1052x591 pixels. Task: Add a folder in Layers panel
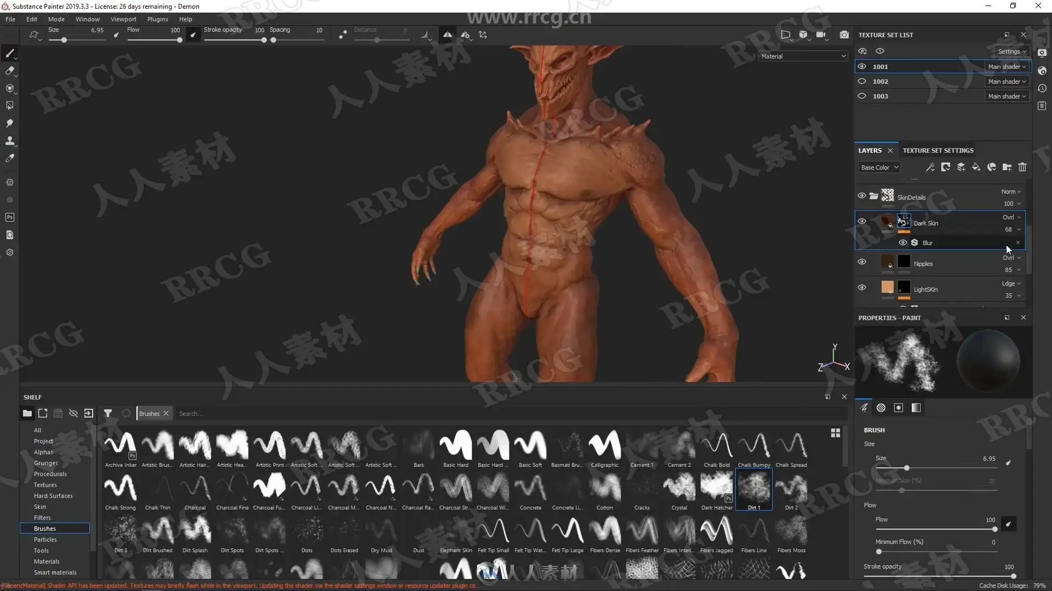point(1007,167)
